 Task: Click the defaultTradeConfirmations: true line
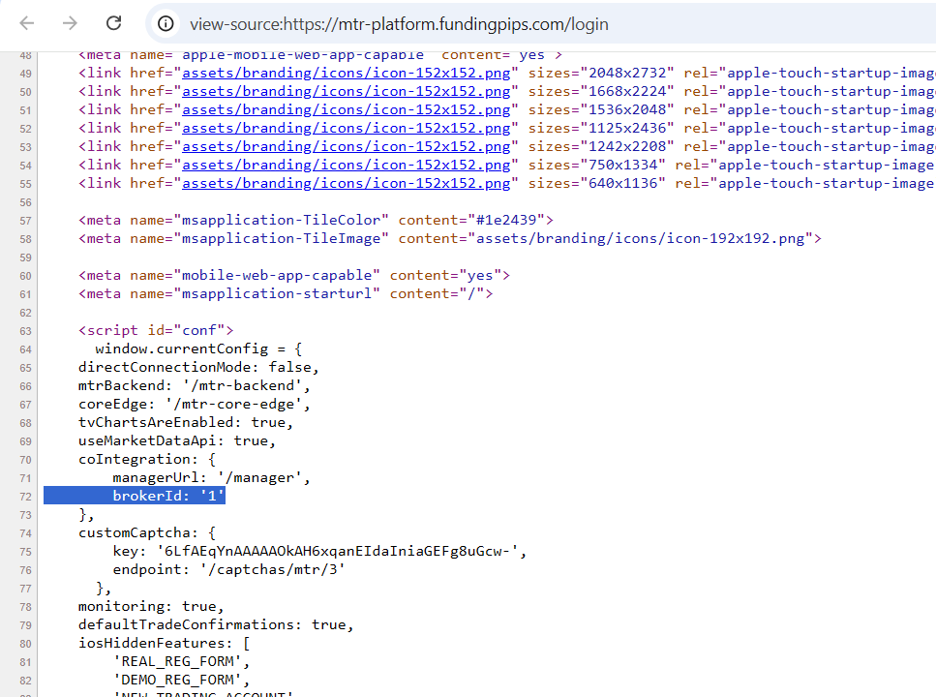pyautogui.click(x=216, y=624)
